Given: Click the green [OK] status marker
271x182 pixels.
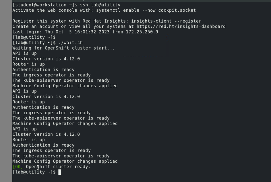Looking at the screenshot, I should pos(18,167).
